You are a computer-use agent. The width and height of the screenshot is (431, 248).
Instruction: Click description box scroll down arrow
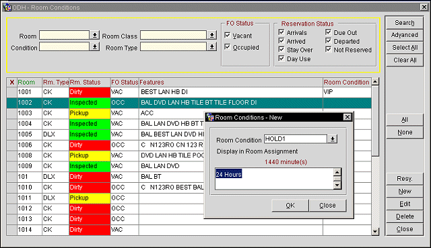(x=337, y=185)
